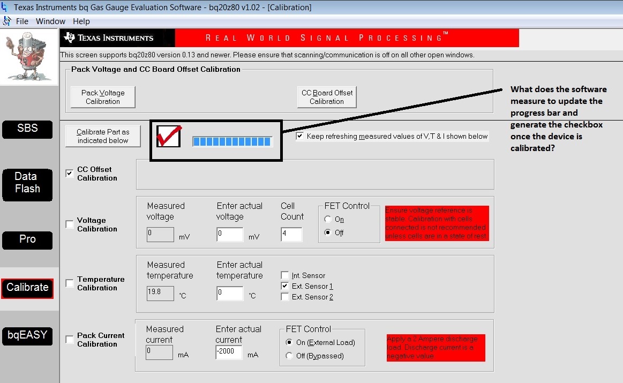Click the Cell Count input field
Image resolution: width=623 pixels, height=383 pixels.
pyautogui.click(x=291, y=235)
